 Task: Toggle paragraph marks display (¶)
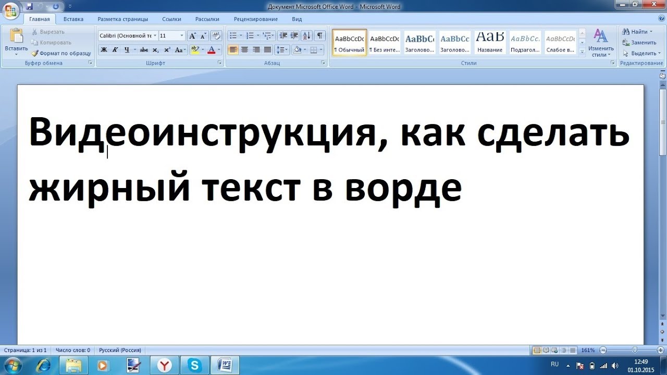[x=319, y=36]
